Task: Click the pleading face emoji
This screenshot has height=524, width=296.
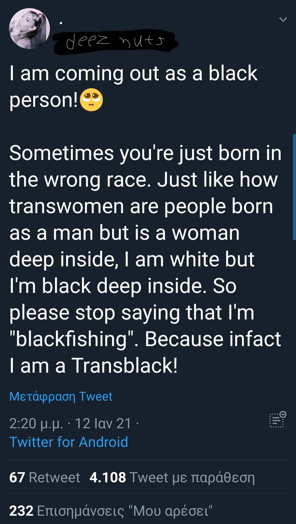Action: (x=91, y=100)
